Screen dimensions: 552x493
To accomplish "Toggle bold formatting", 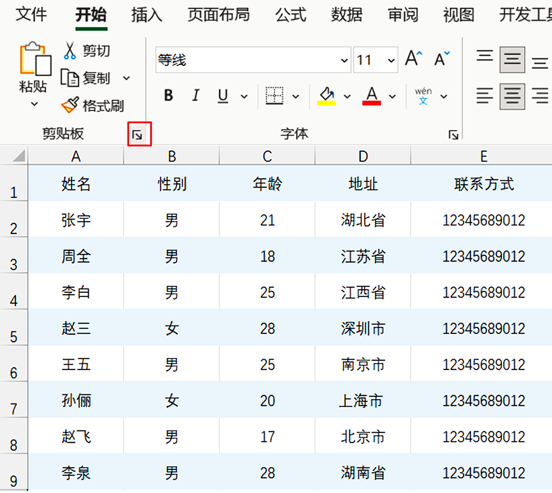I will [168, 96].
